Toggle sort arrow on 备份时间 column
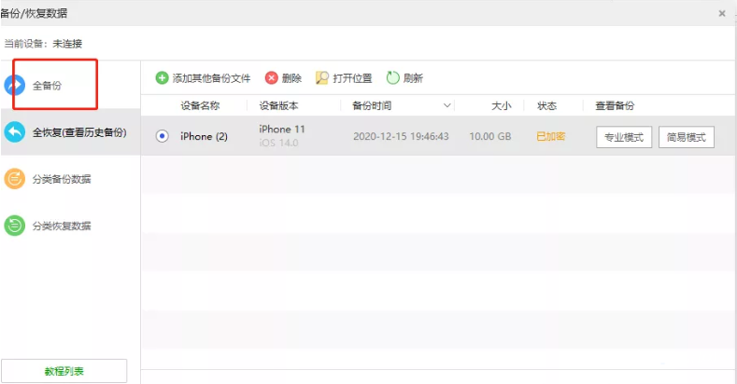Viewport: 737px width, 384px height. [x=447, y=106]
